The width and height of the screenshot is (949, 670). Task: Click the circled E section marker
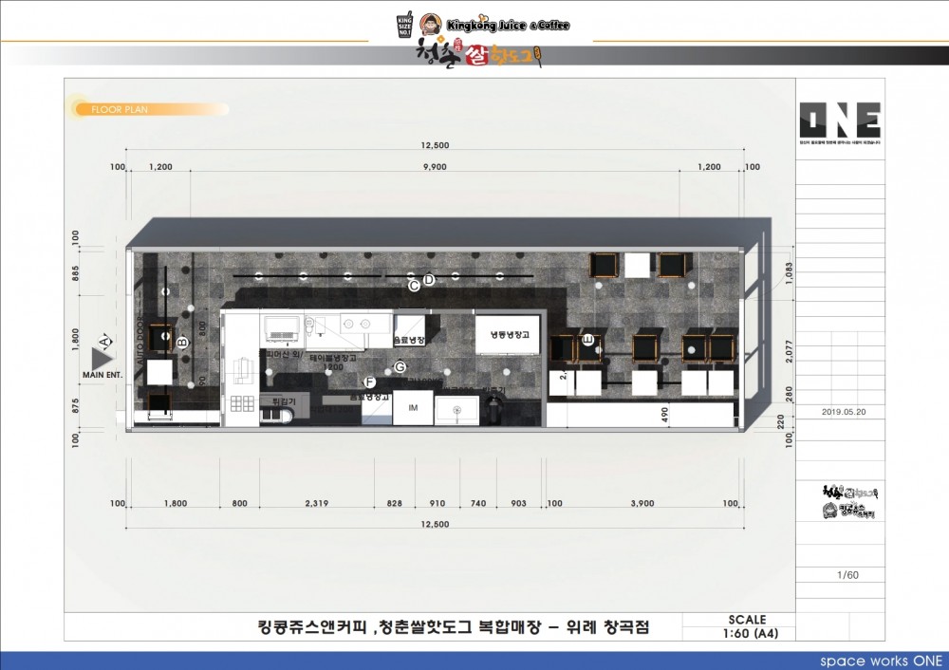click(588, 339)
